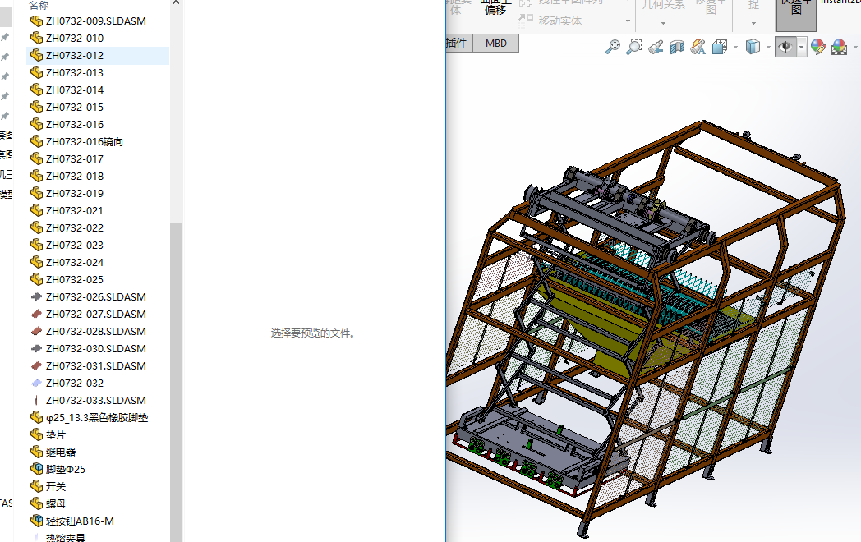This screenshot has height=542, width=861.
Task: Expand 几何关系 dropdown arrow
Action: (663, 23)
